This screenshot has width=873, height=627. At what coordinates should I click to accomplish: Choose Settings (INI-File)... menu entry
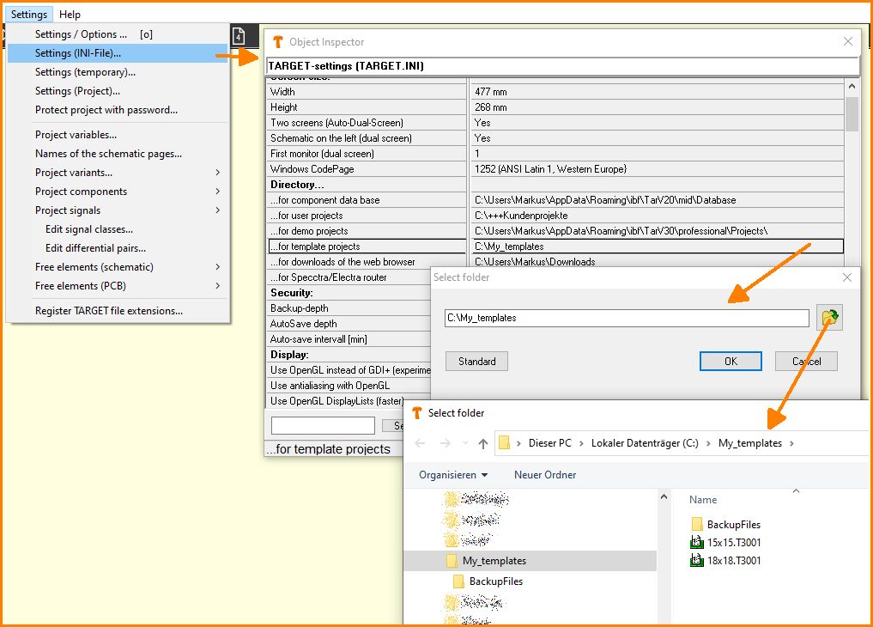click(x=78, y=53)
